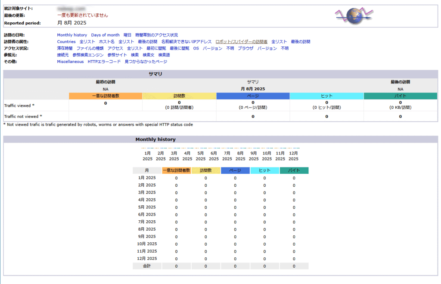Select the '8月 2025' table row label
The image size is (441, 284).
(147, 229)
